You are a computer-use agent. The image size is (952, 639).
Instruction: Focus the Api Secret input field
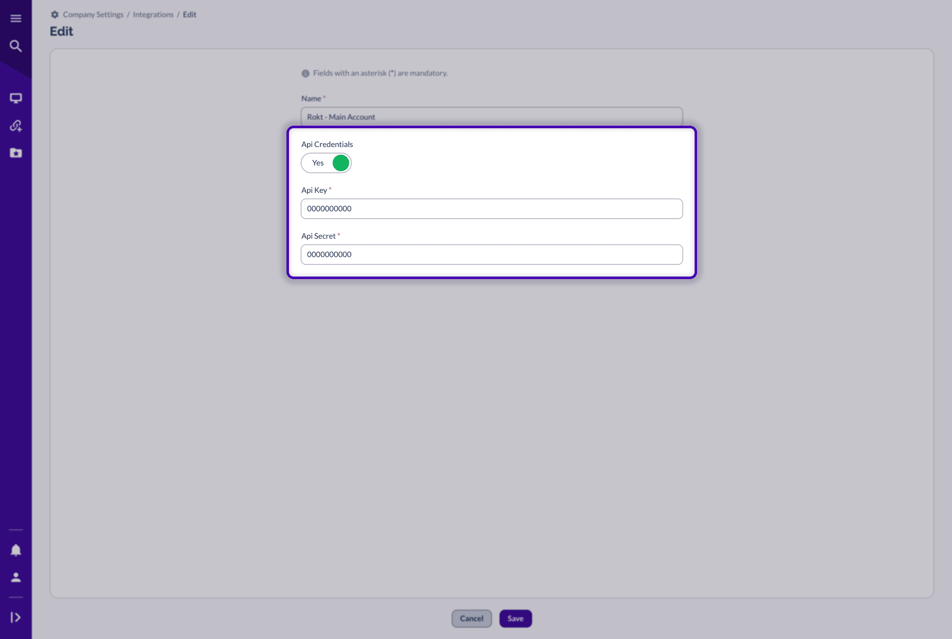(x=492, y=255)
